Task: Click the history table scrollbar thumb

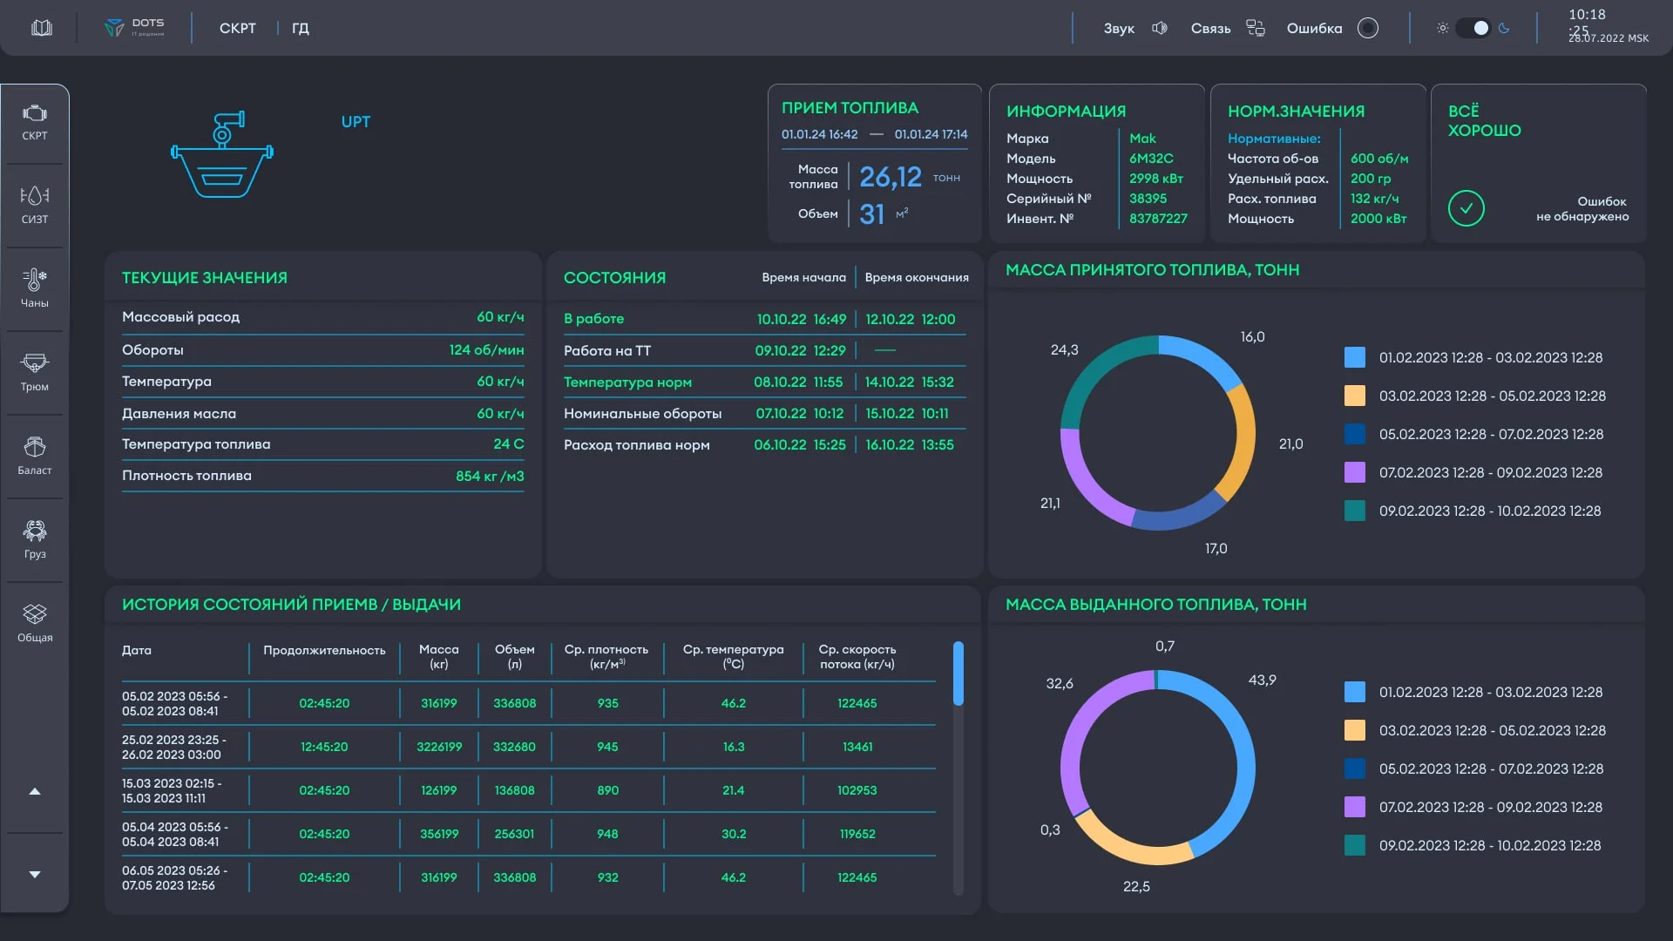Action: point(958,673)
